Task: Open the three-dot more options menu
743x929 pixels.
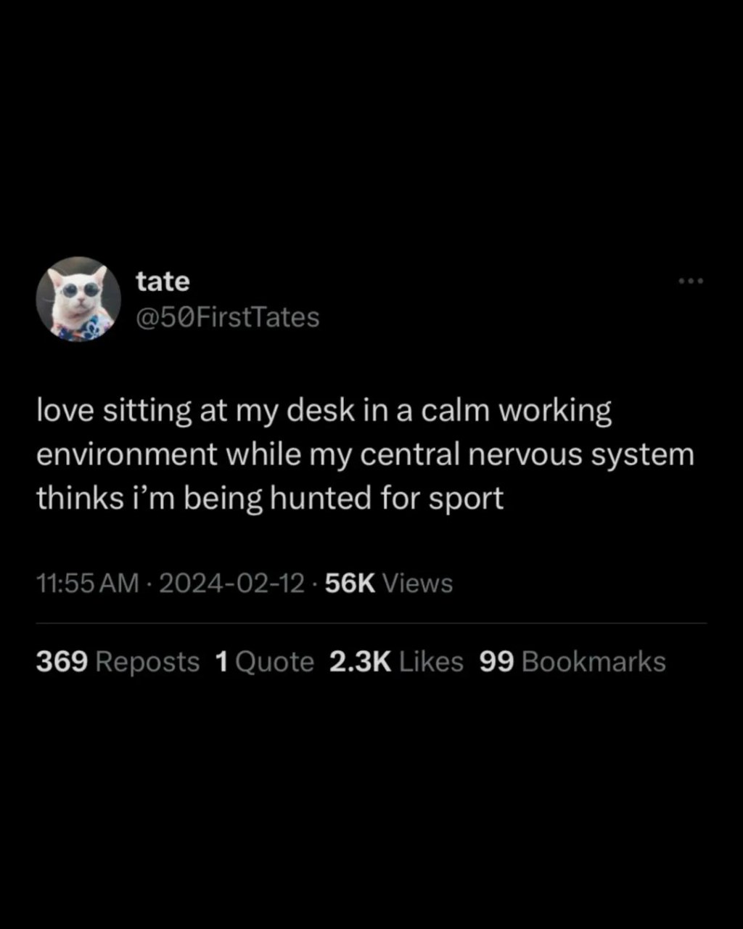Action: [691, 281]
